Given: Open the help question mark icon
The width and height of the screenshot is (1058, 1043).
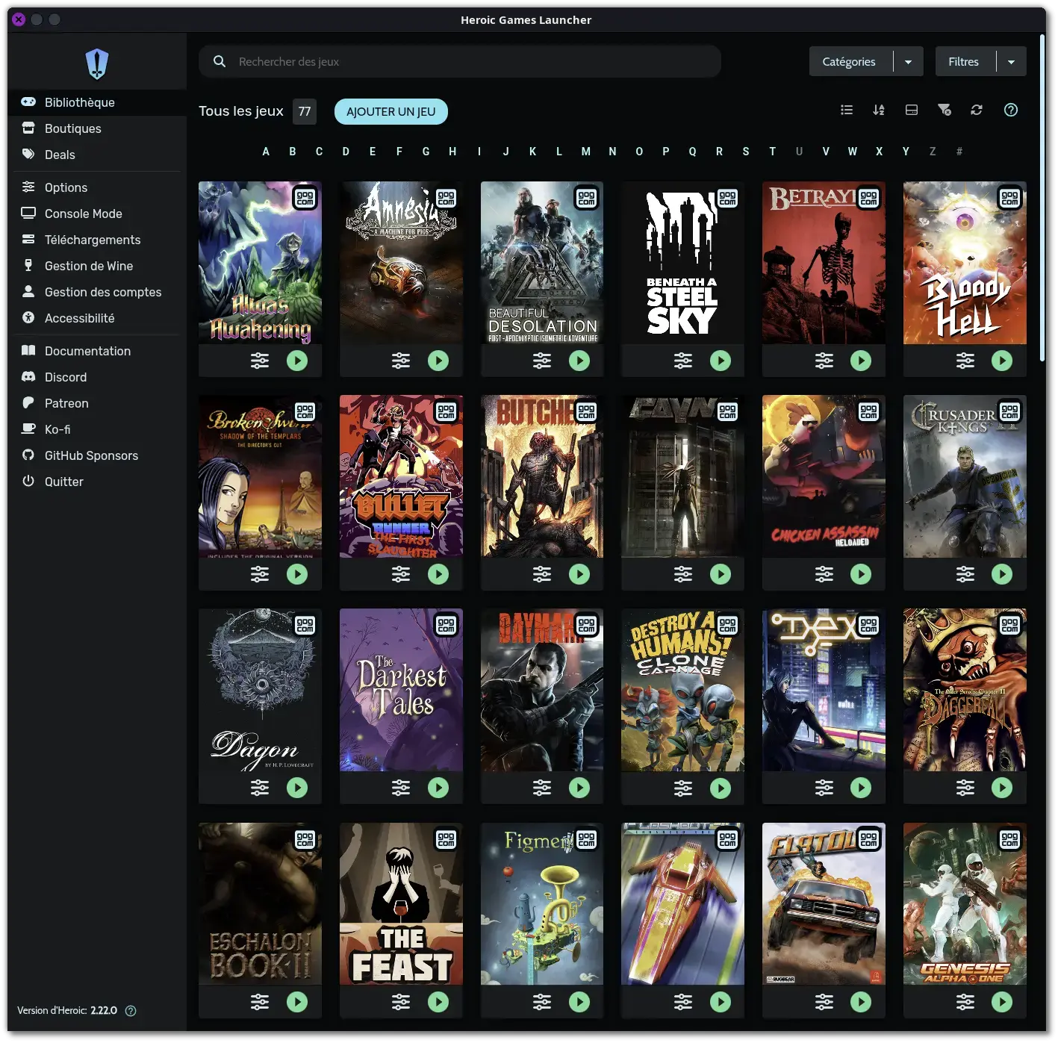Looking at the screenshot, I should (1011, 110).
